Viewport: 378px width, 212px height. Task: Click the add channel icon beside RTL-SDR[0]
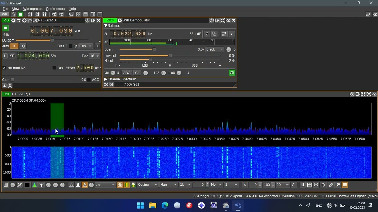[x=35, y=20]
